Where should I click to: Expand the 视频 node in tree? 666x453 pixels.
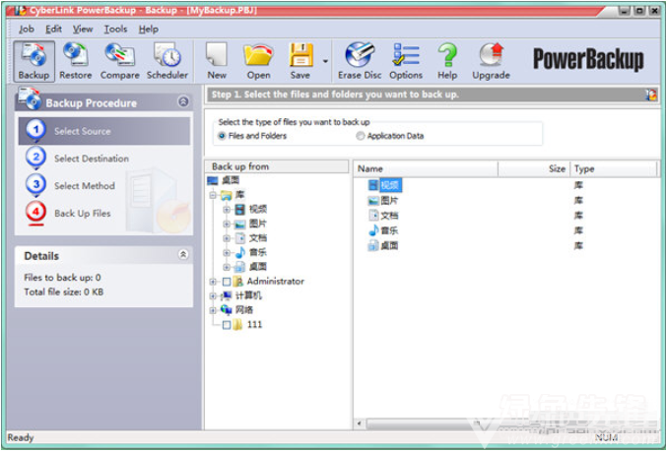pyautogui.click(x=227, y=210)
